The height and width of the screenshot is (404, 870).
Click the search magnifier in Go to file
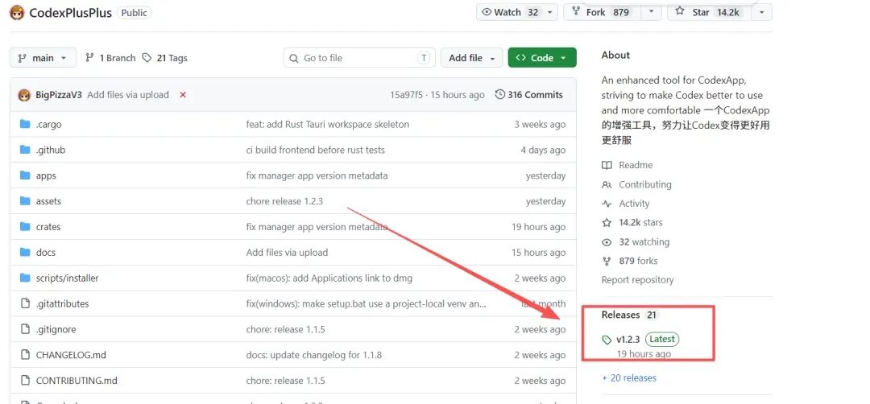[x=294, y=58]
